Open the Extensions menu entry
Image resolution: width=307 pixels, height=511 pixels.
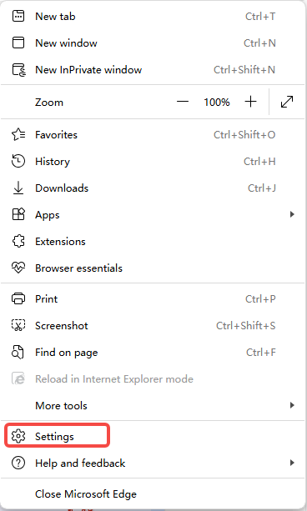point(153,241)
